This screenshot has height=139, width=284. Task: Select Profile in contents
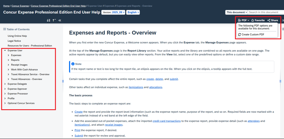click(11, 99)
